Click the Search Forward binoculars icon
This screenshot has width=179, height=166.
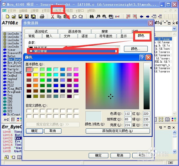(x=104, y=16)
